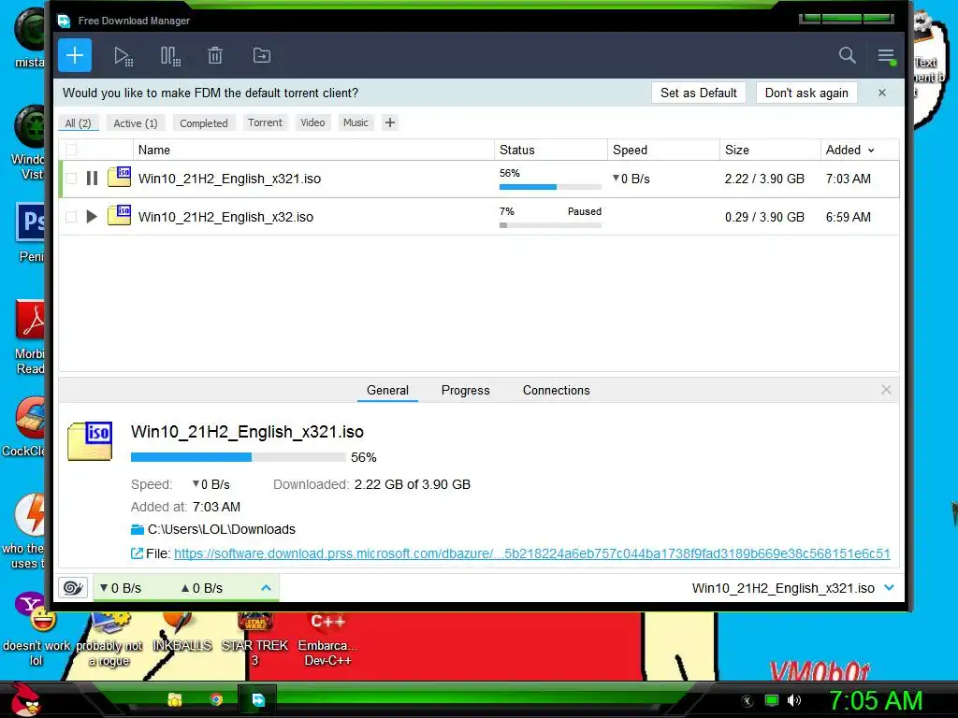Move download using folder arrow icon
The image size is (958, 718).
click(x=262, y=55)
